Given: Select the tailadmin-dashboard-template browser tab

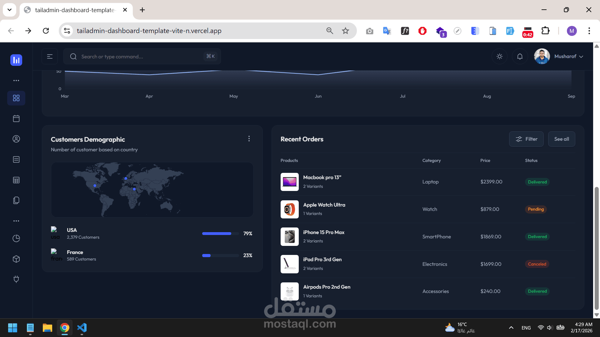Looking at the screenshot, I should (75, 10).
